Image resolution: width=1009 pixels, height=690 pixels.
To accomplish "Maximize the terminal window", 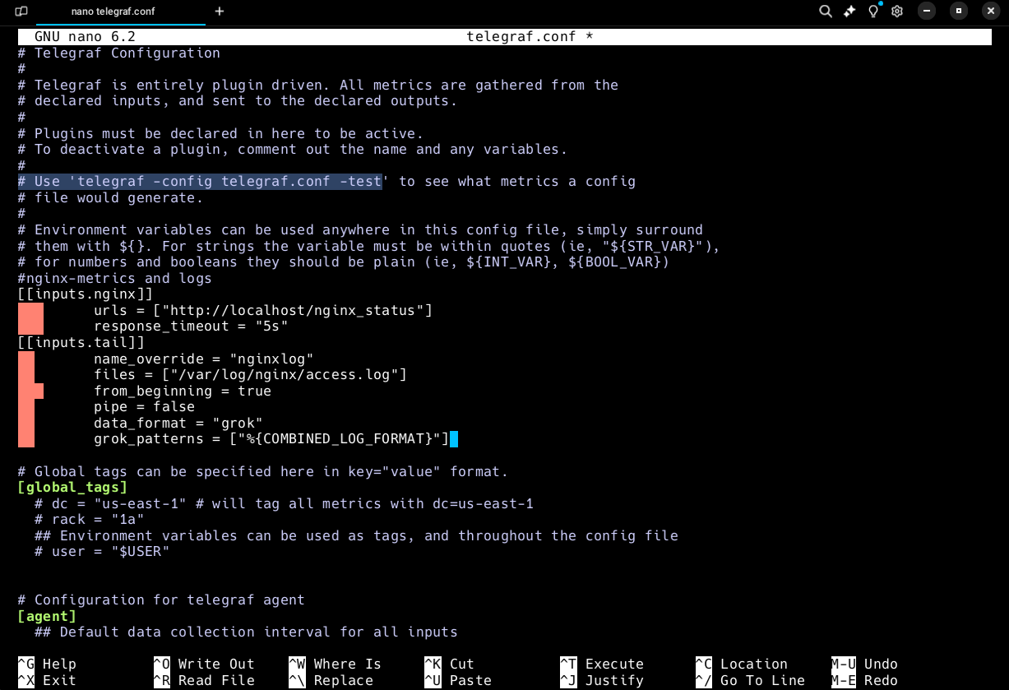I will (959, 12).
